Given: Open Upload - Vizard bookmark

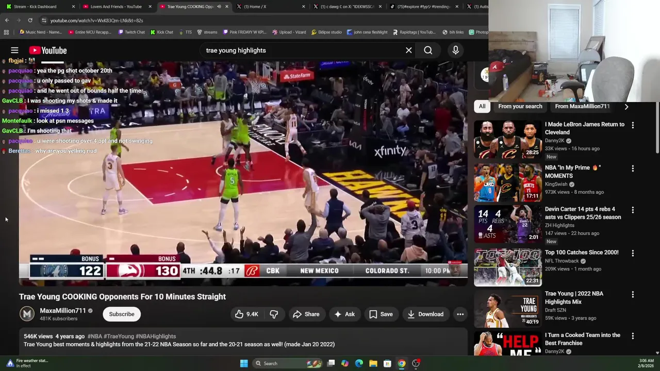Looking at the screenshot, I should (x=290, y=32).
